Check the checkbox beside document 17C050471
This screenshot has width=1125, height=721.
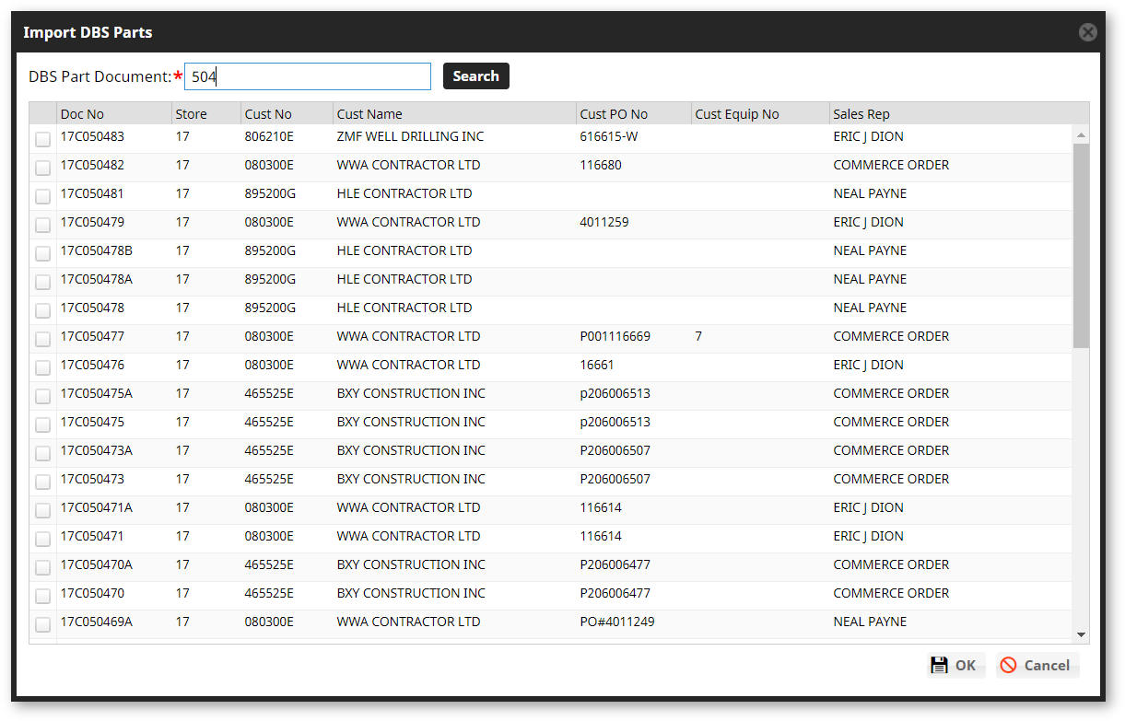[x=42, y=539]
